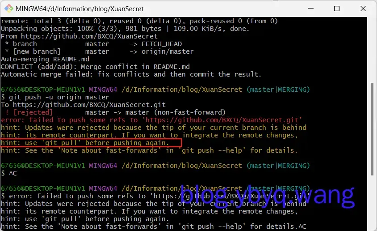377x231 pixels.
Task: Click the red 'error: failed to push' line
Action: click(151, 120)
